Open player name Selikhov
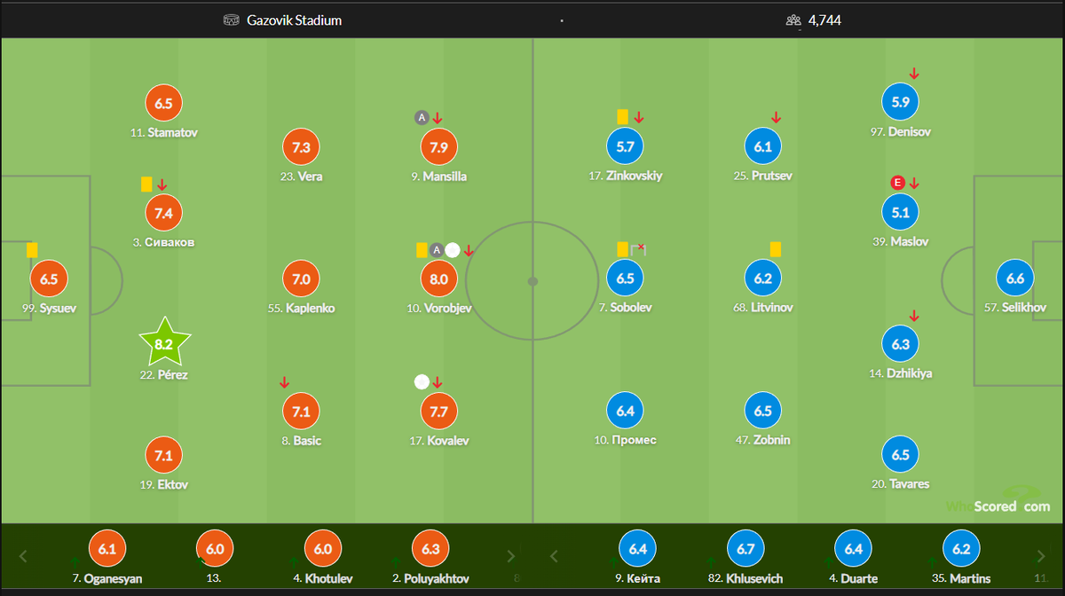This screenshot has width=1065, height=596. point(1024,308)
